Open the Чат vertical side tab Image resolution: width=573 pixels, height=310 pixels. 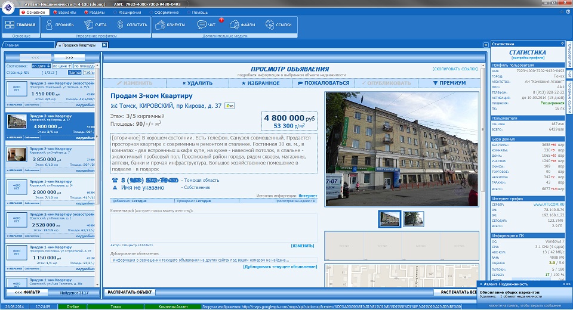coord(569,74)
